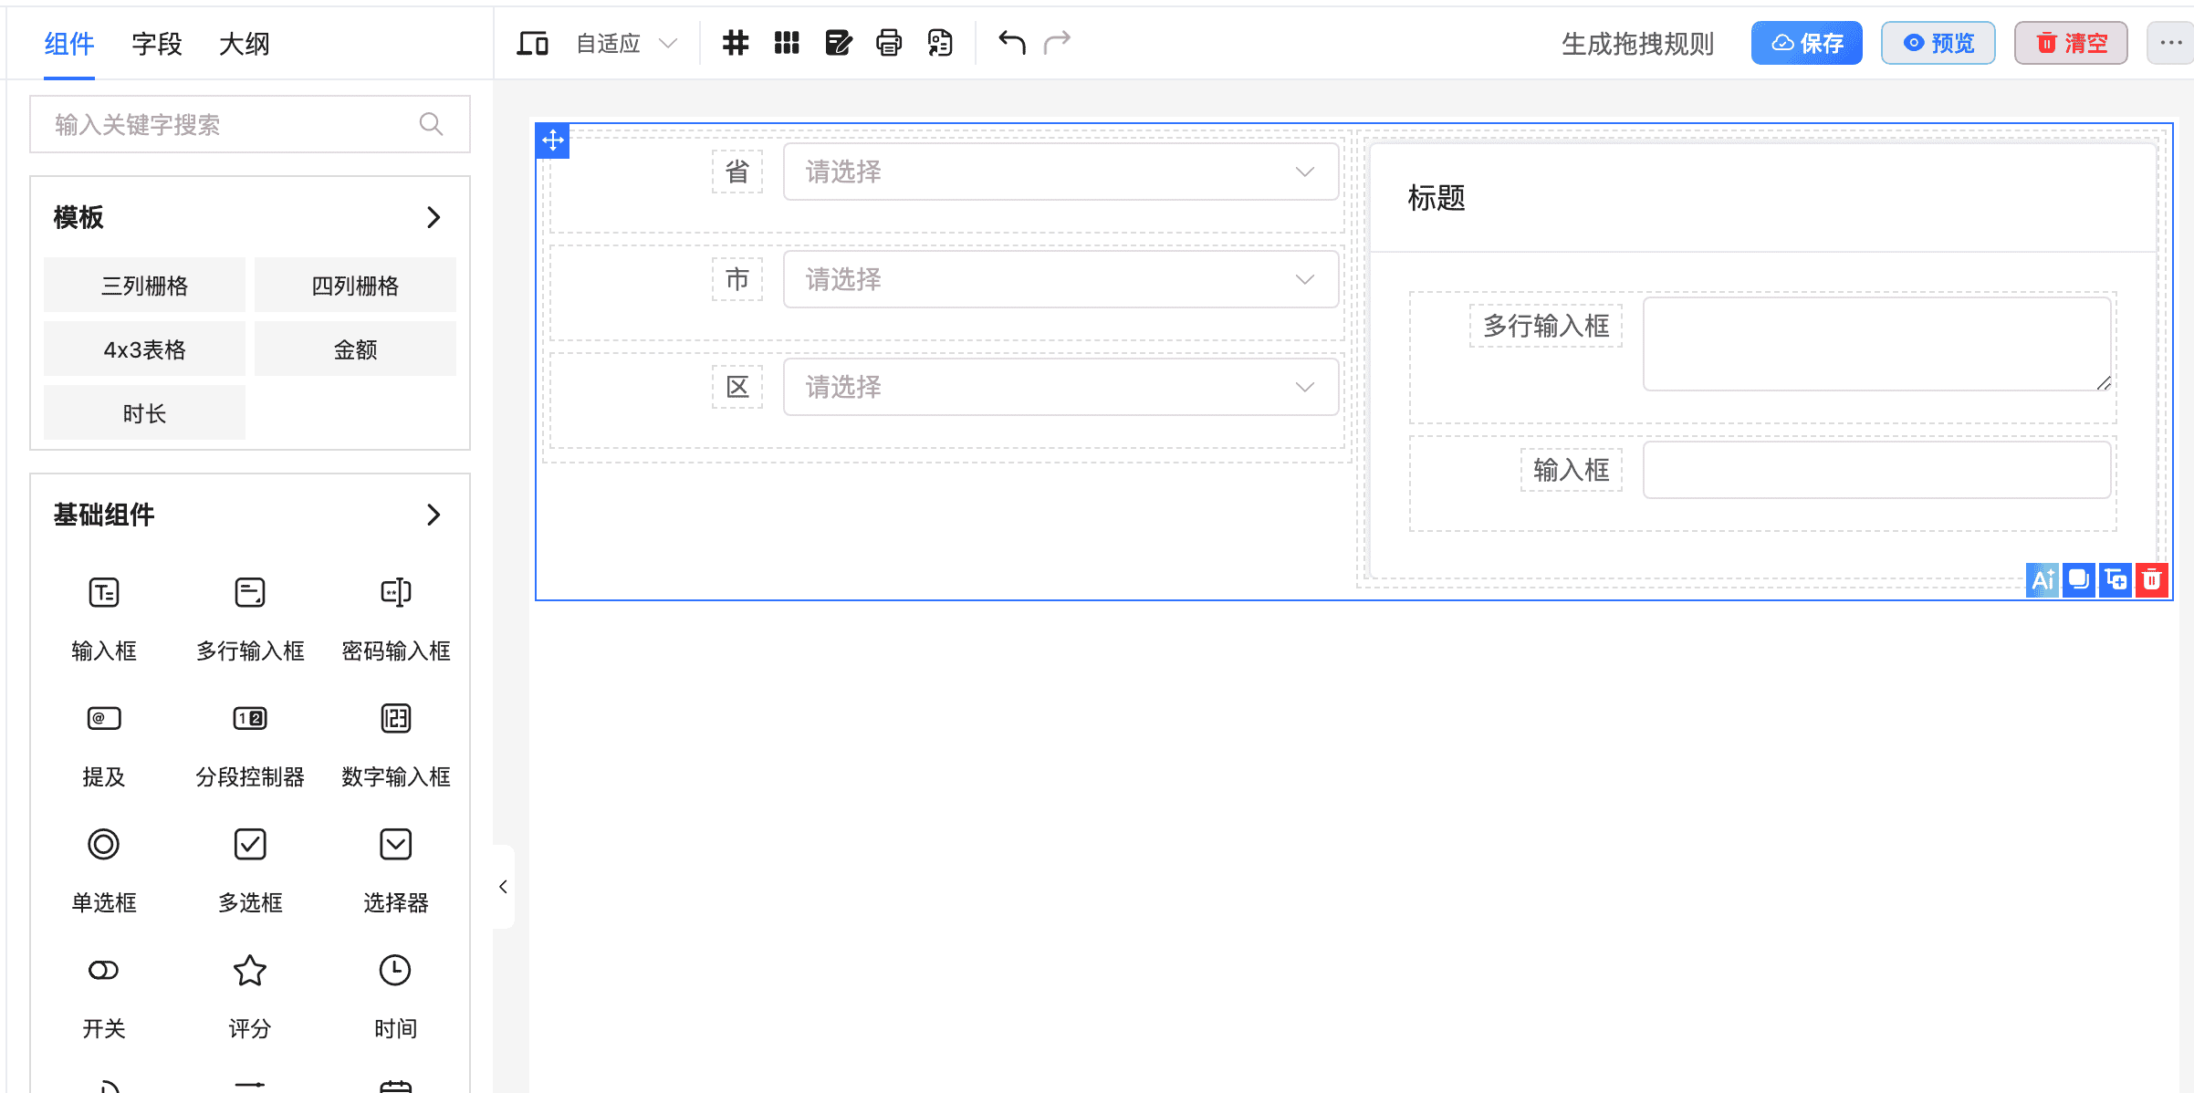Click the 单选框 component icon
This screenshot has width=2194, height=1093.
(x=104, y=845)
